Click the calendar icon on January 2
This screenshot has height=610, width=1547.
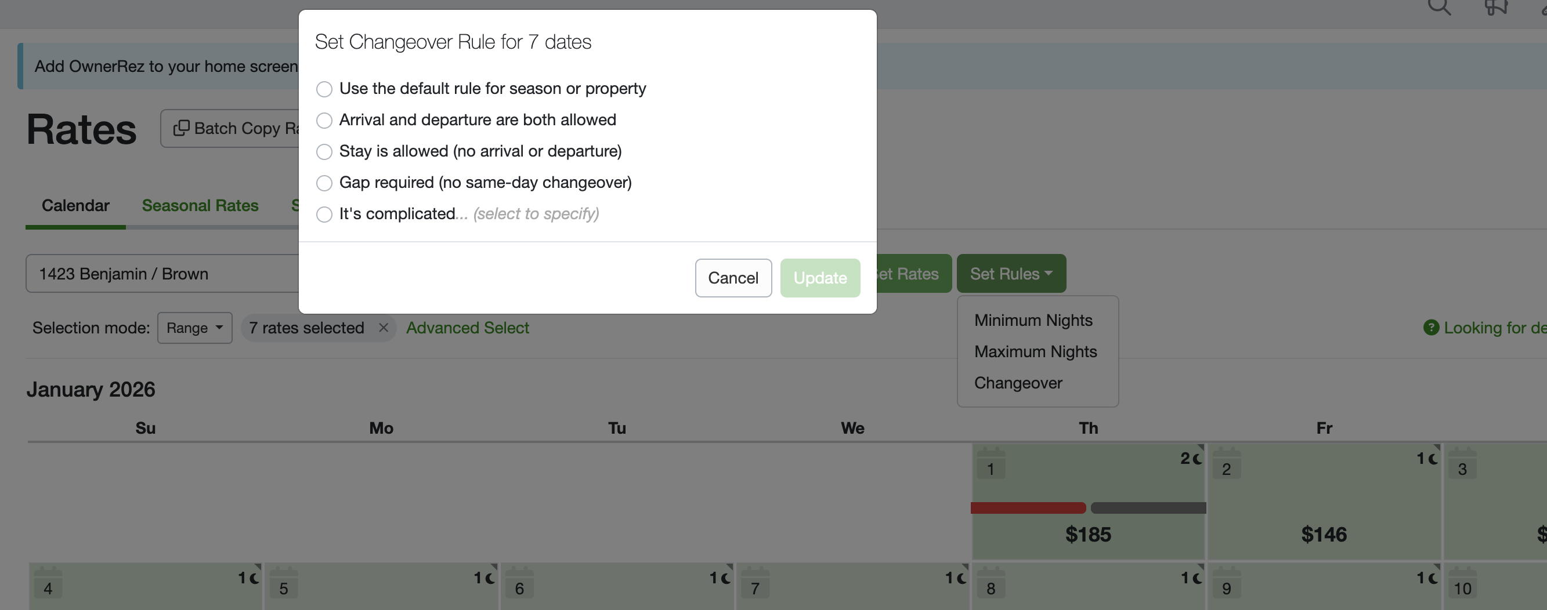click(x=1226, y=463)
